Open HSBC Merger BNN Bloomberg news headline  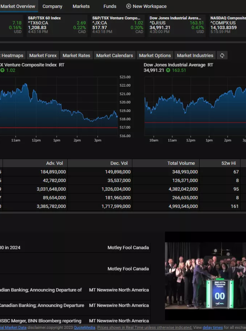pos(40,321)
